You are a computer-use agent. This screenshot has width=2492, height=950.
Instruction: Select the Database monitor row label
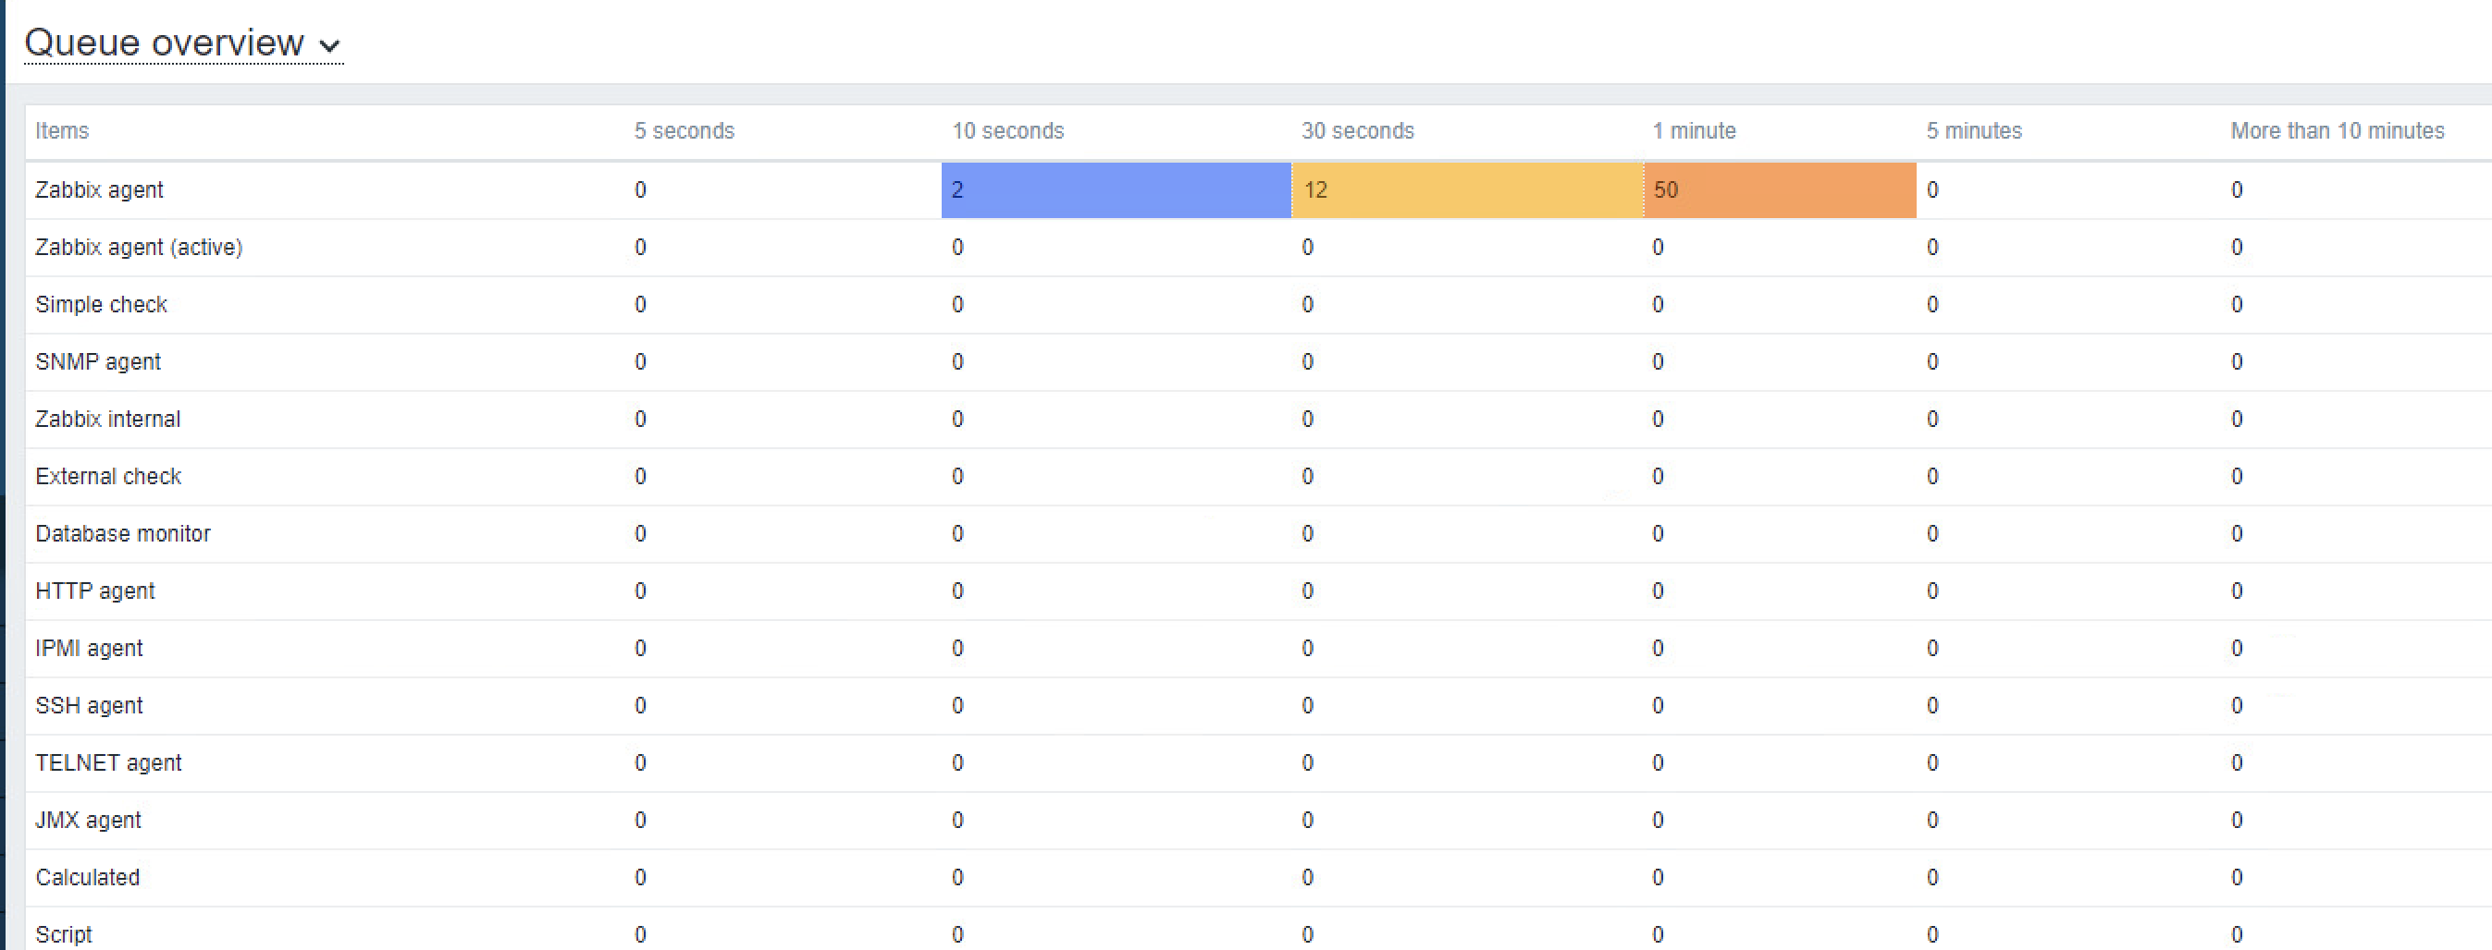click(123, 534)
